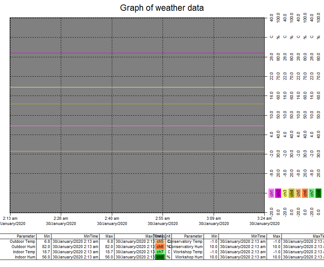
Task: Select the ch4 olive legend swatch on the axis
Action: pyautogui.click(x=292, y=193)
